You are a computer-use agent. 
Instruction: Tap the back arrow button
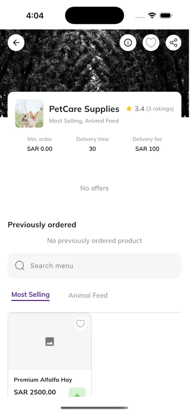[x=16, y=43]
